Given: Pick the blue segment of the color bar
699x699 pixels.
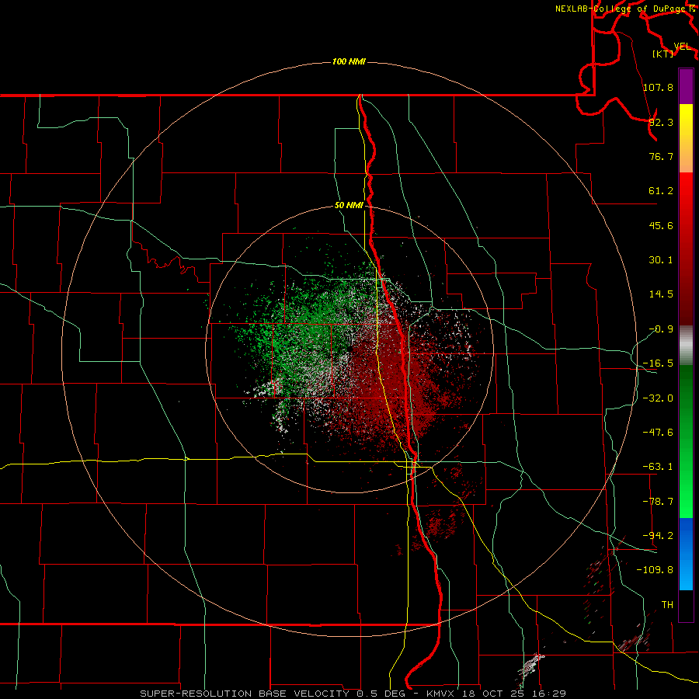Looking at the screenshot, I should tap(686, 554).
